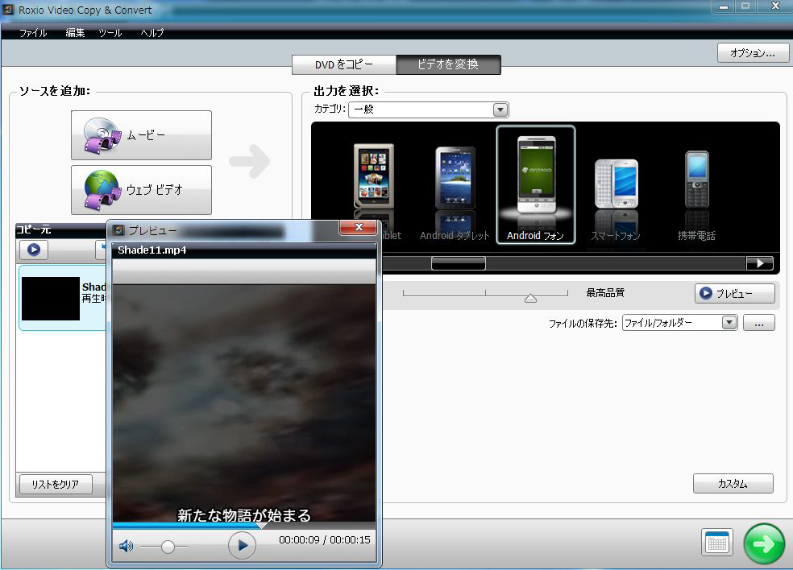Click the play button in preview window
Screen dimensions: 793x570
243,545
